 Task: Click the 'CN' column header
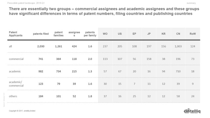click(x=178, y=34)
